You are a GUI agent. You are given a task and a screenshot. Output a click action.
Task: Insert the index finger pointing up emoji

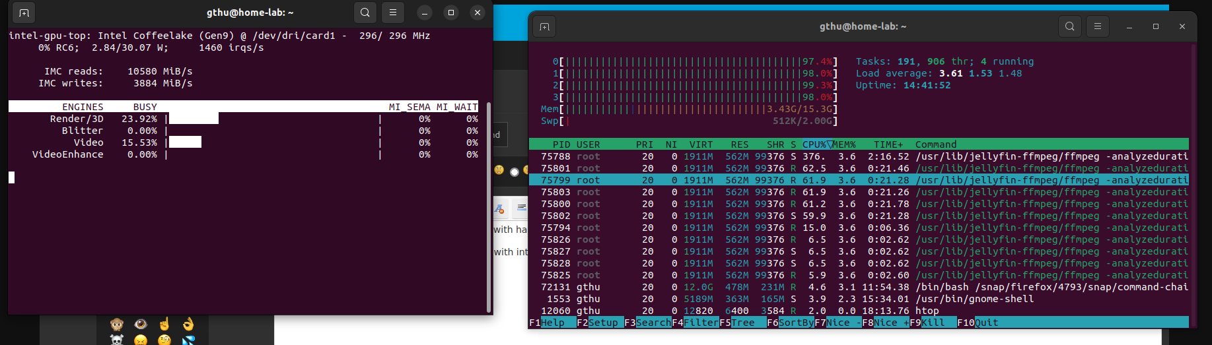coord(164,324)
